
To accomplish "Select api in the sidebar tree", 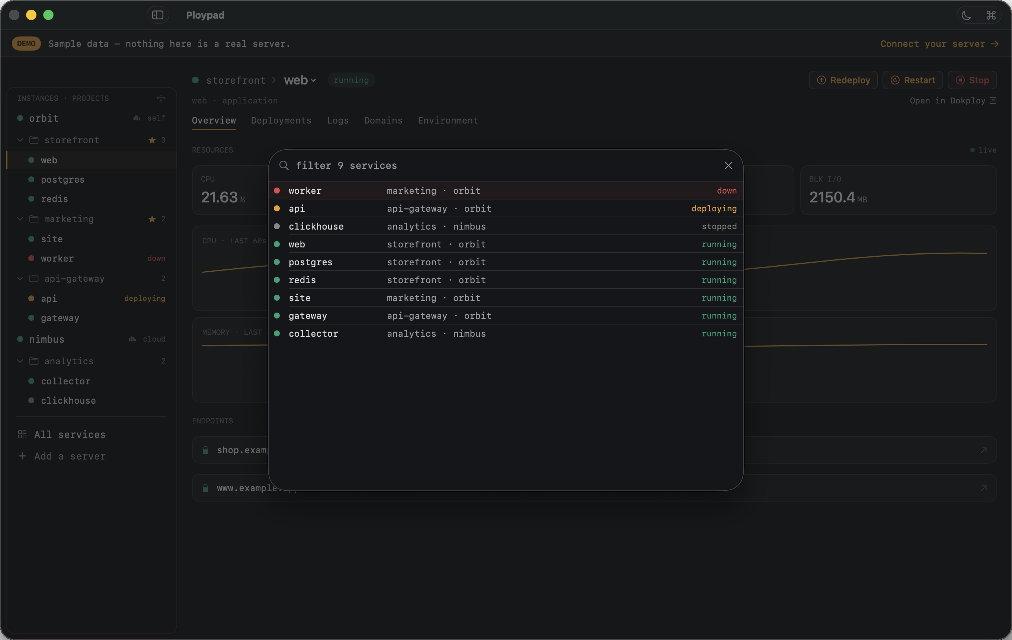I will tap(92, 298).
